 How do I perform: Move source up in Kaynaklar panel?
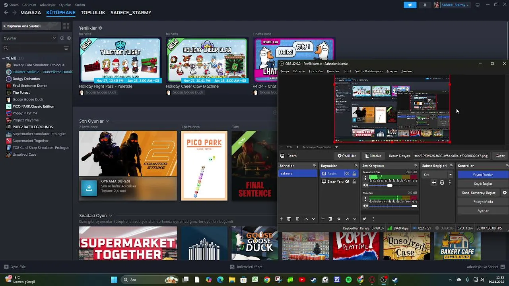[x=348, y=219]
